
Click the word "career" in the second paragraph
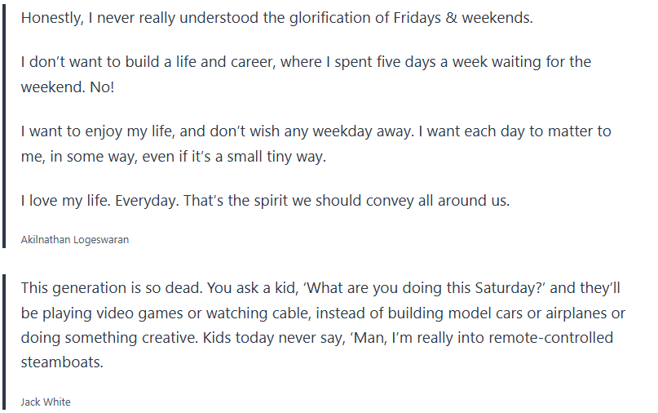click(x=247, y=62)
